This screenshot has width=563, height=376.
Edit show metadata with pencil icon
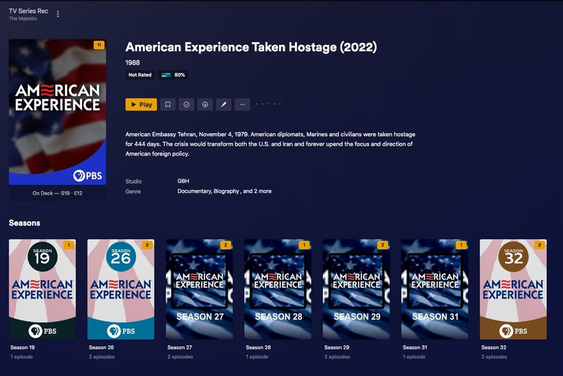coord(224,104)
